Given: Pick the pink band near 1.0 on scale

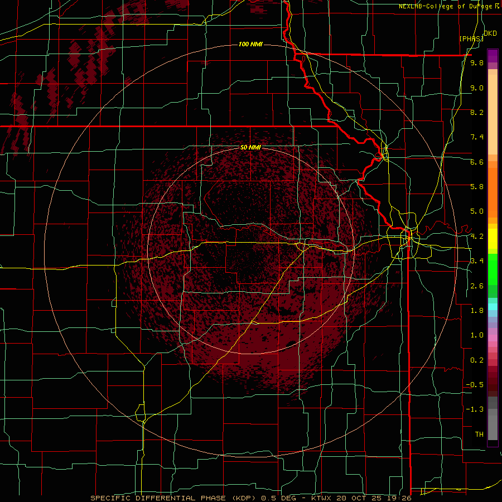Looking at the screenshot, I should pyautogui.click(x=493, y=338).
